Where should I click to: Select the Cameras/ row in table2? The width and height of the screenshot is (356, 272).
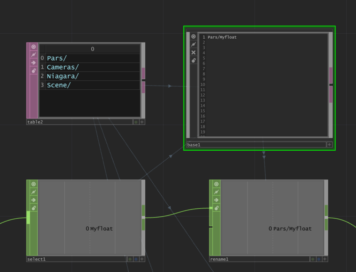click(x=63, y=67)
